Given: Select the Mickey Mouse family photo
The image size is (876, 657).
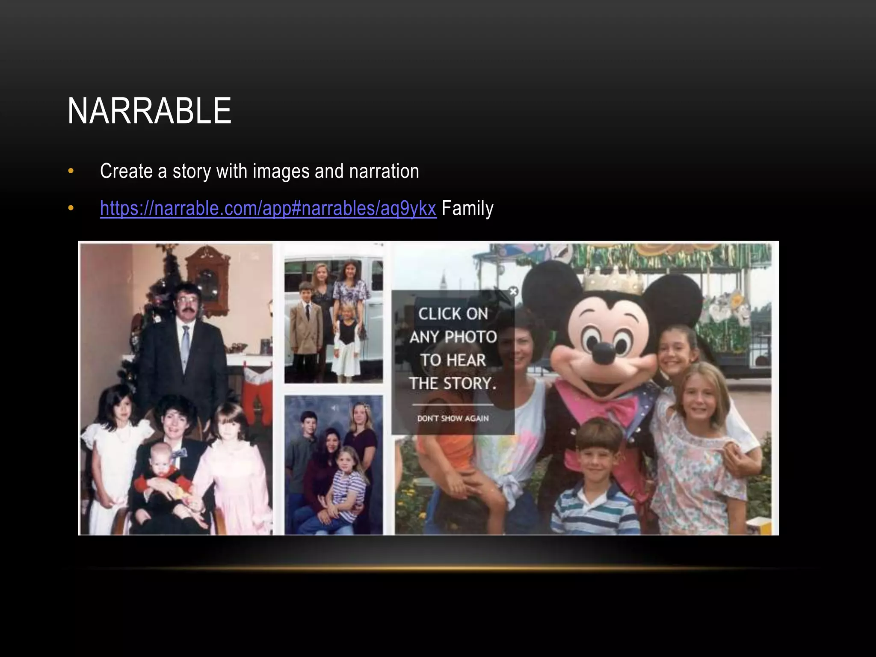Looking at the screenshot, I should tap(583, 389).
